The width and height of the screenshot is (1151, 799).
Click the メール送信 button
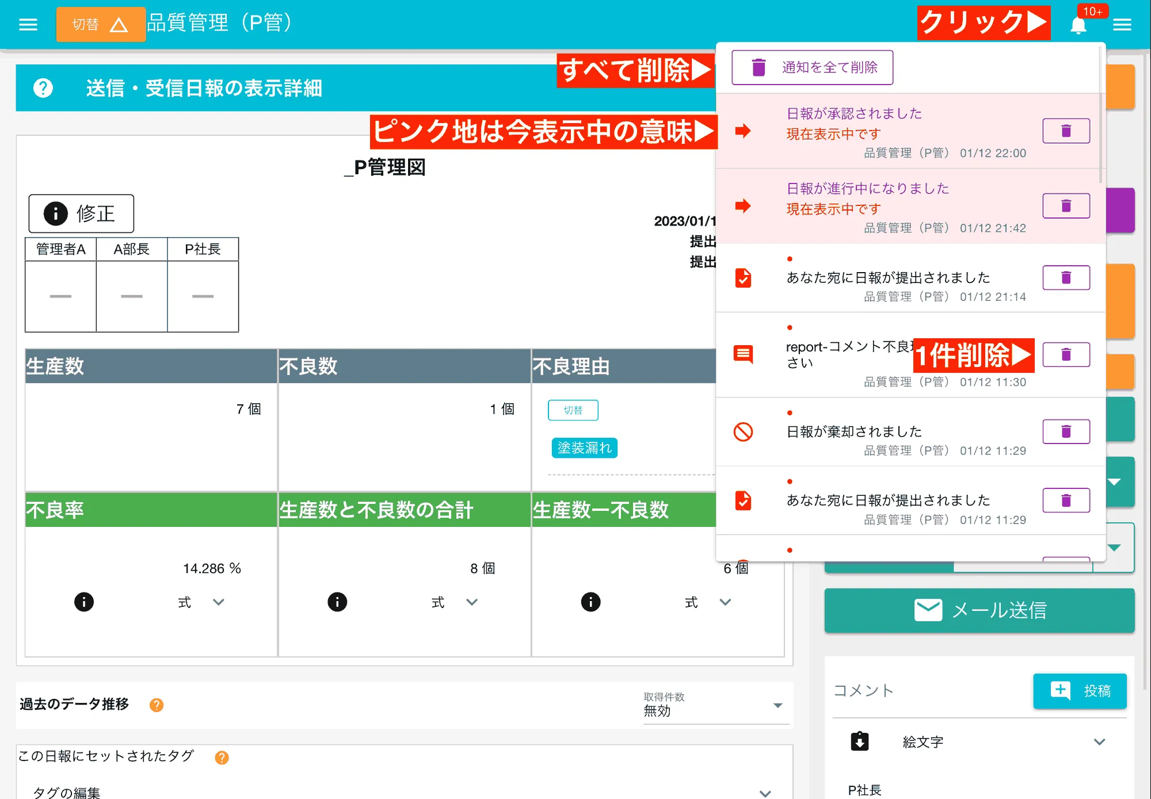tap(979, 610)
